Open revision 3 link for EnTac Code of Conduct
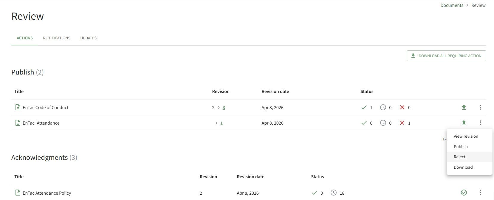Viewport: 494px width, 200px height. [x=224, y=108]
